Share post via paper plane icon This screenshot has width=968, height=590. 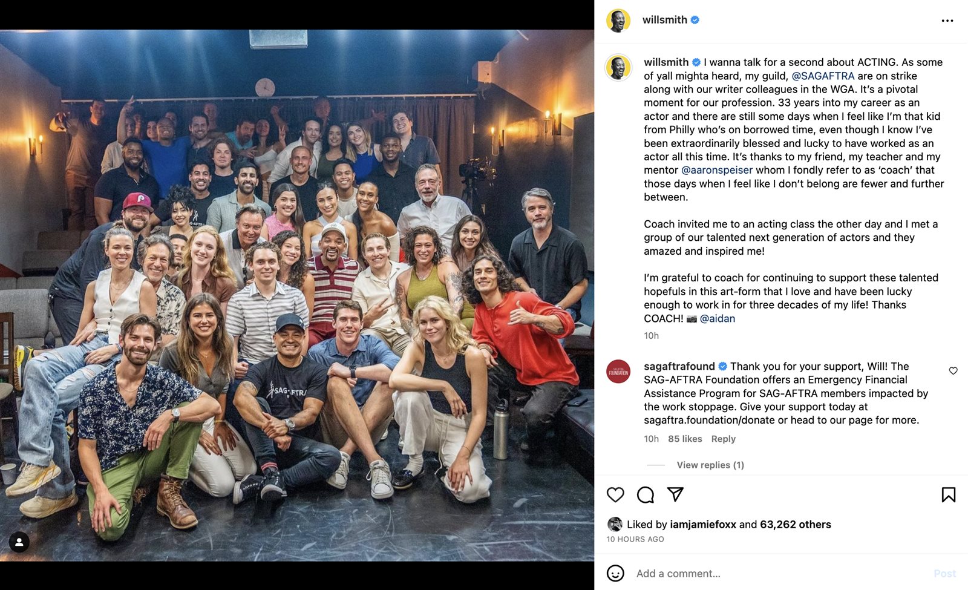[x=675, y=494]
